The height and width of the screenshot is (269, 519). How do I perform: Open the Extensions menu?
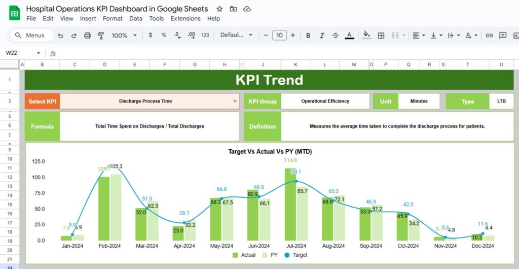[x=186, y=19]
